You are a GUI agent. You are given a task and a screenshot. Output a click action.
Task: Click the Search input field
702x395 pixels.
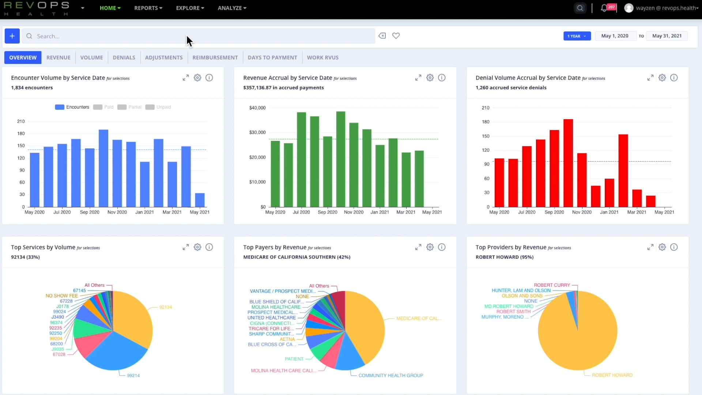point(197,36)
